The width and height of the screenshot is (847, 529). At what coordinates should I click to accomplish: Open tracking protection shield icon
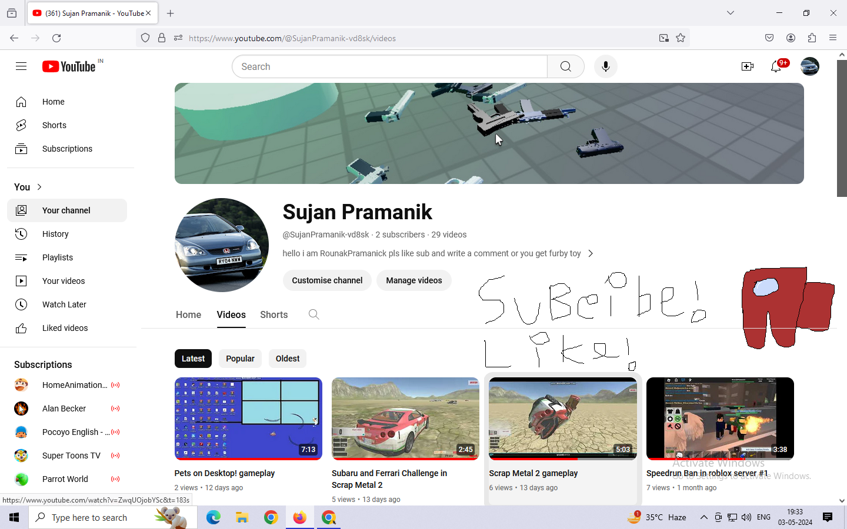coord(145,38)
